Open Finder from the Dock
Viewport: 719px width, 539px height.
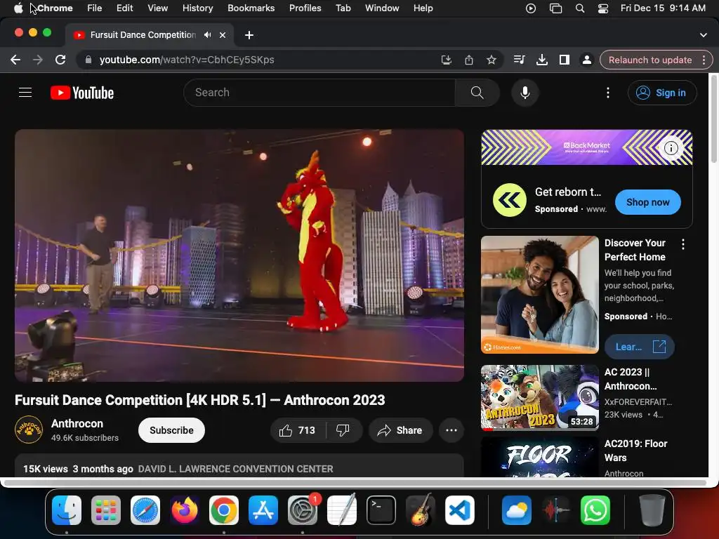[67, 510]
